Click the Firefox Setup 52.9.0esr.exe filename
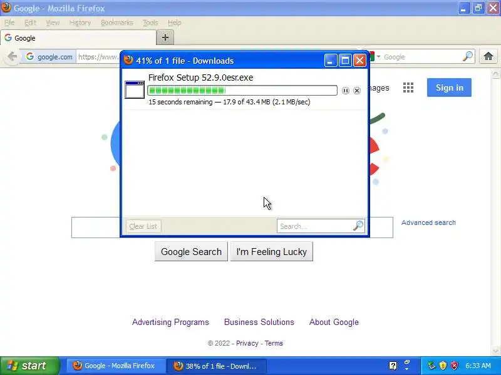501x375 pixels. [x=200, y=77]
